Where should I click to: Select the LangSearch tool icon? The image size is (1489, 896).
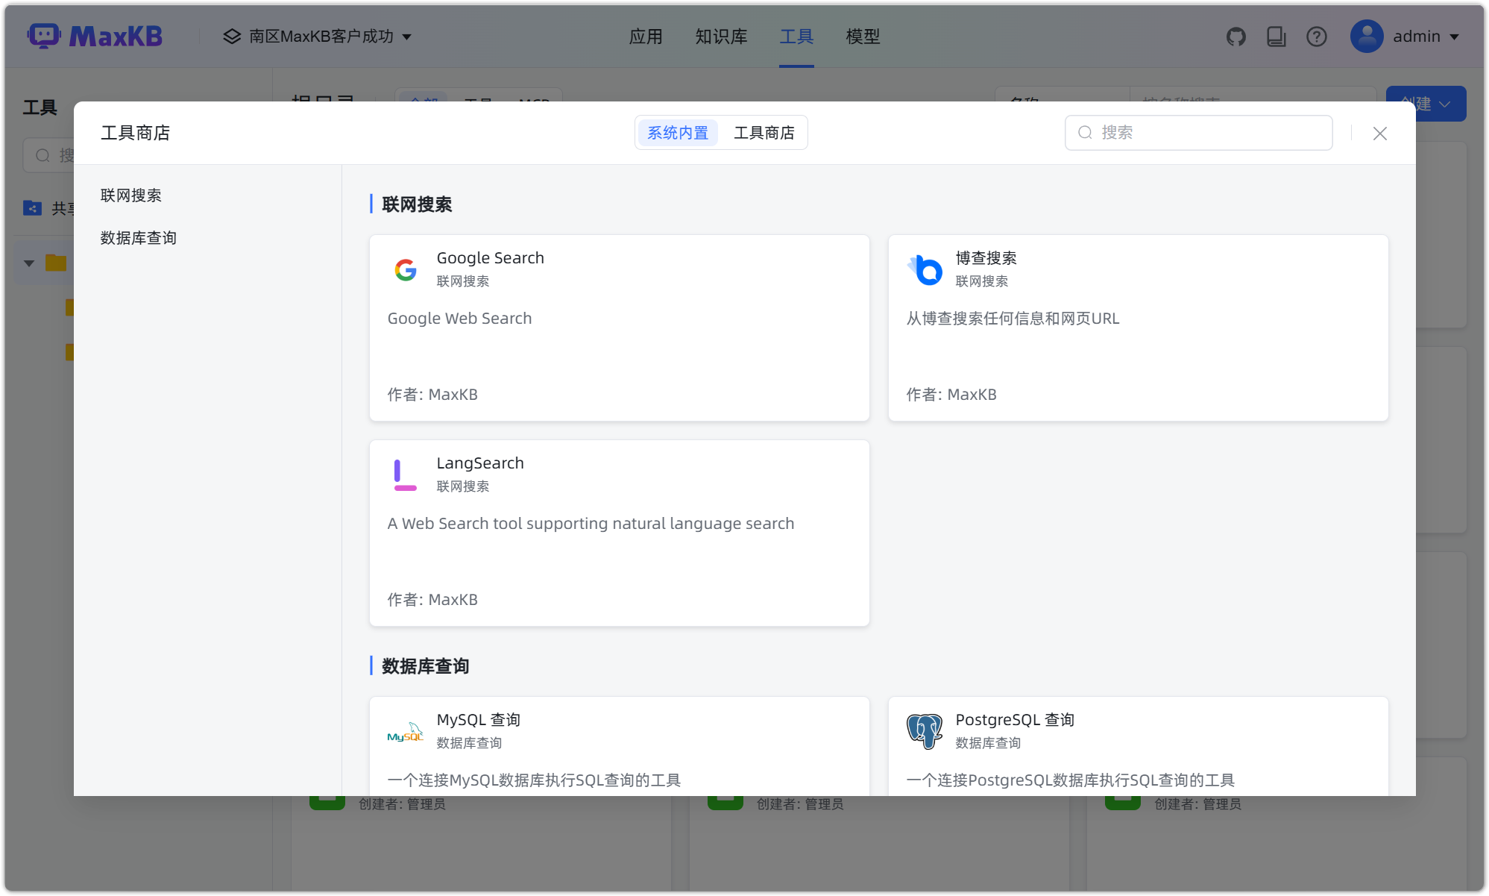[x=406, y=474]
